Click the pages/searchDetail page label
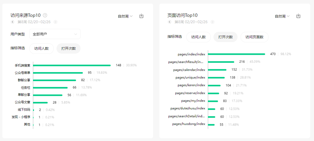 187,116
